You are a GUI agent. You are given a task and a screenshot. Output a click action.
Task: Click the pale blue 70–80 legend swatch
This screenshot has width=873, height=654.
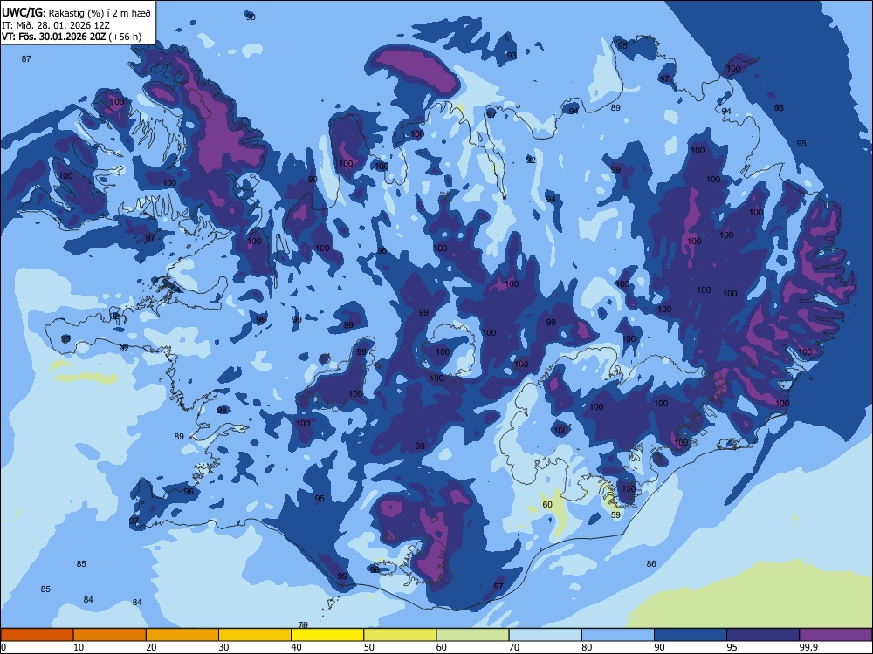click(545, 635)
